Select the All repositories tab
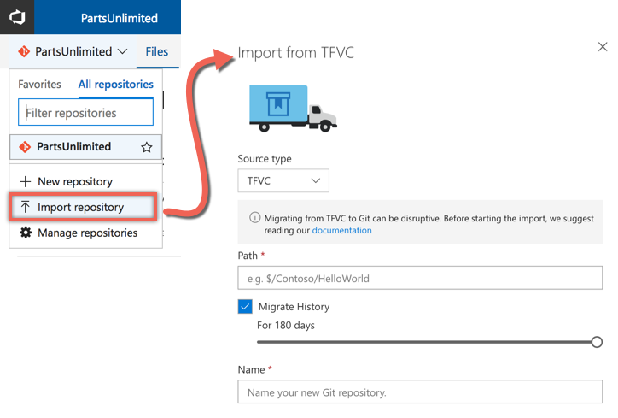Screen dimensions: 618x418 coord(115,84)
